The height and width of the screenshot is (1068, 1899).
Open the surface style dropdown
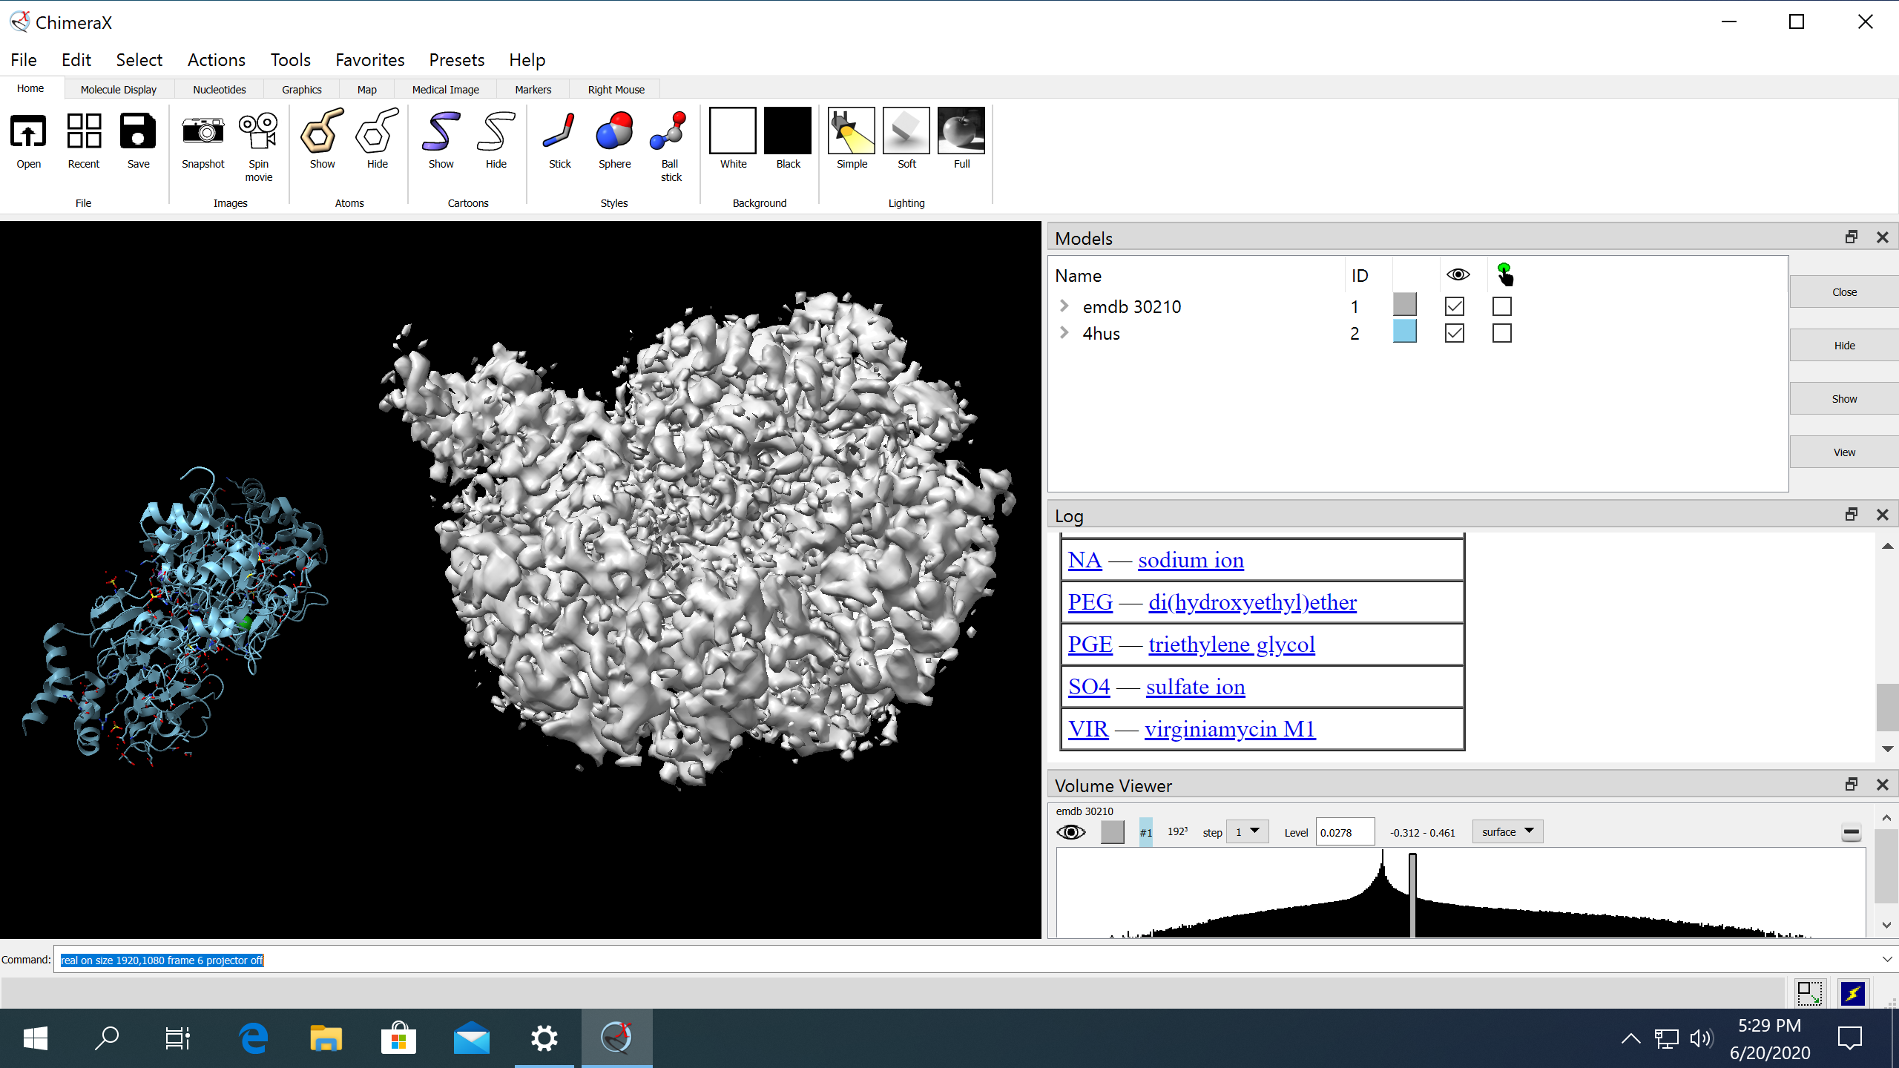click(1507, 831)
